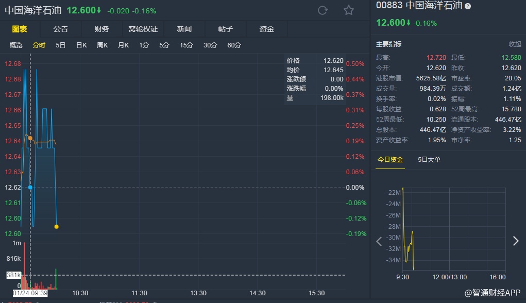
Task: Click the 今日资金 tab
Action: pos(390,160)
